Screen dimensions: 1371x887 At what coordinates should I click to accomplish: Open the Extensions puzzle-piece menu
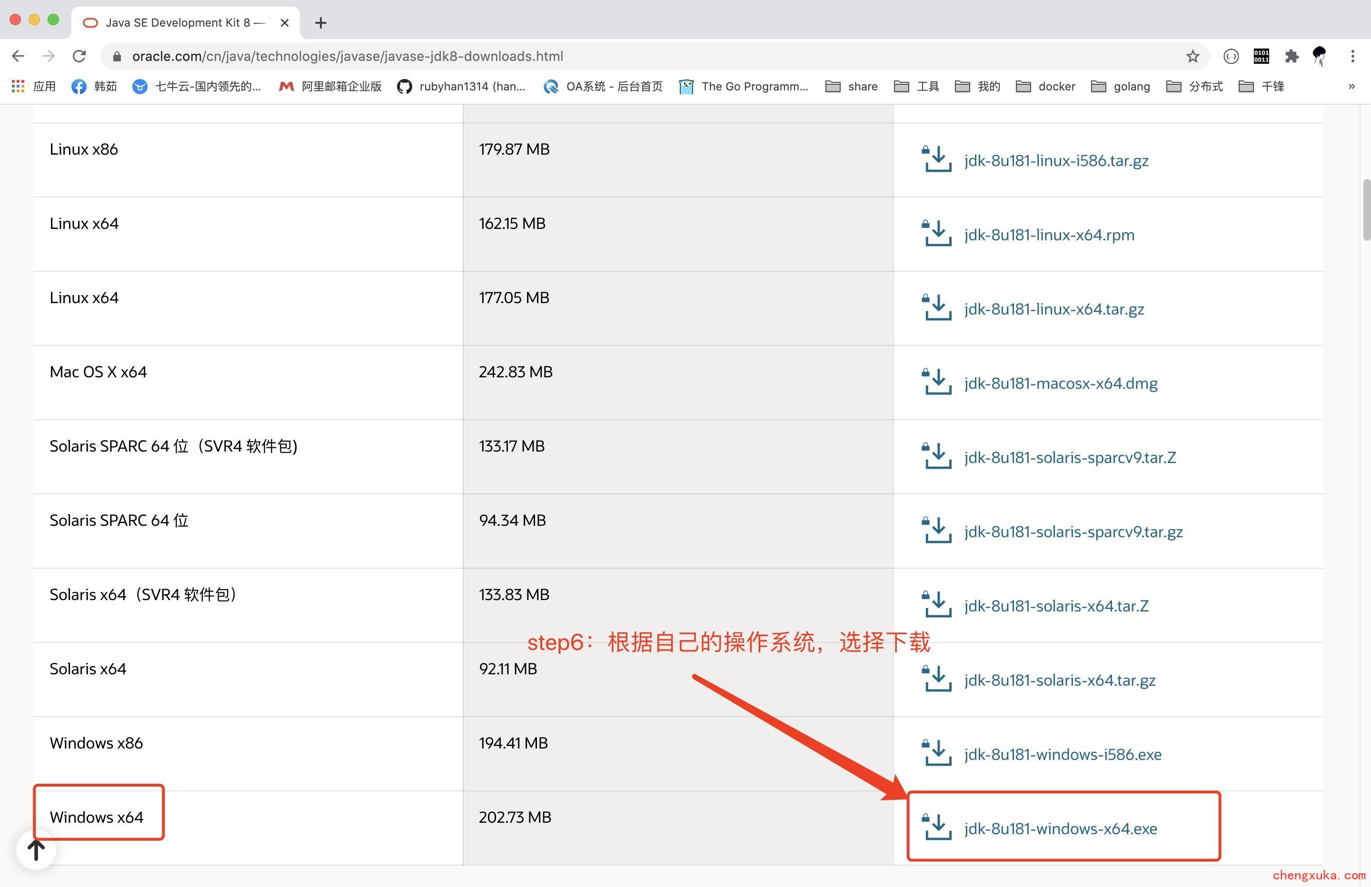click(1292, 56)
